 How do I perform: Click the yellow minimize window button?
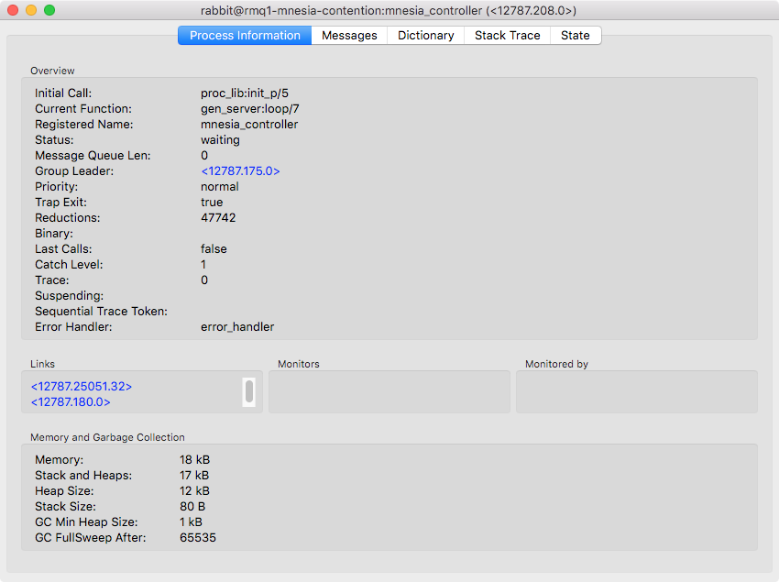click(x=31, y=10)
